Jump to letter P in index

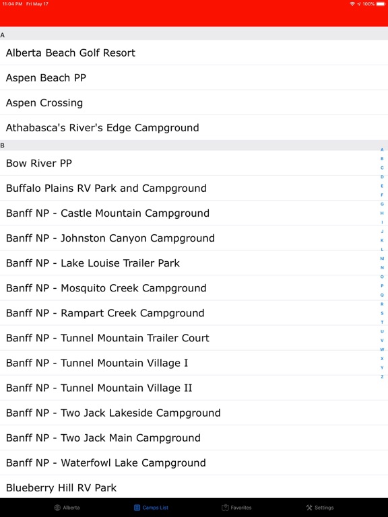coord(382,286)
